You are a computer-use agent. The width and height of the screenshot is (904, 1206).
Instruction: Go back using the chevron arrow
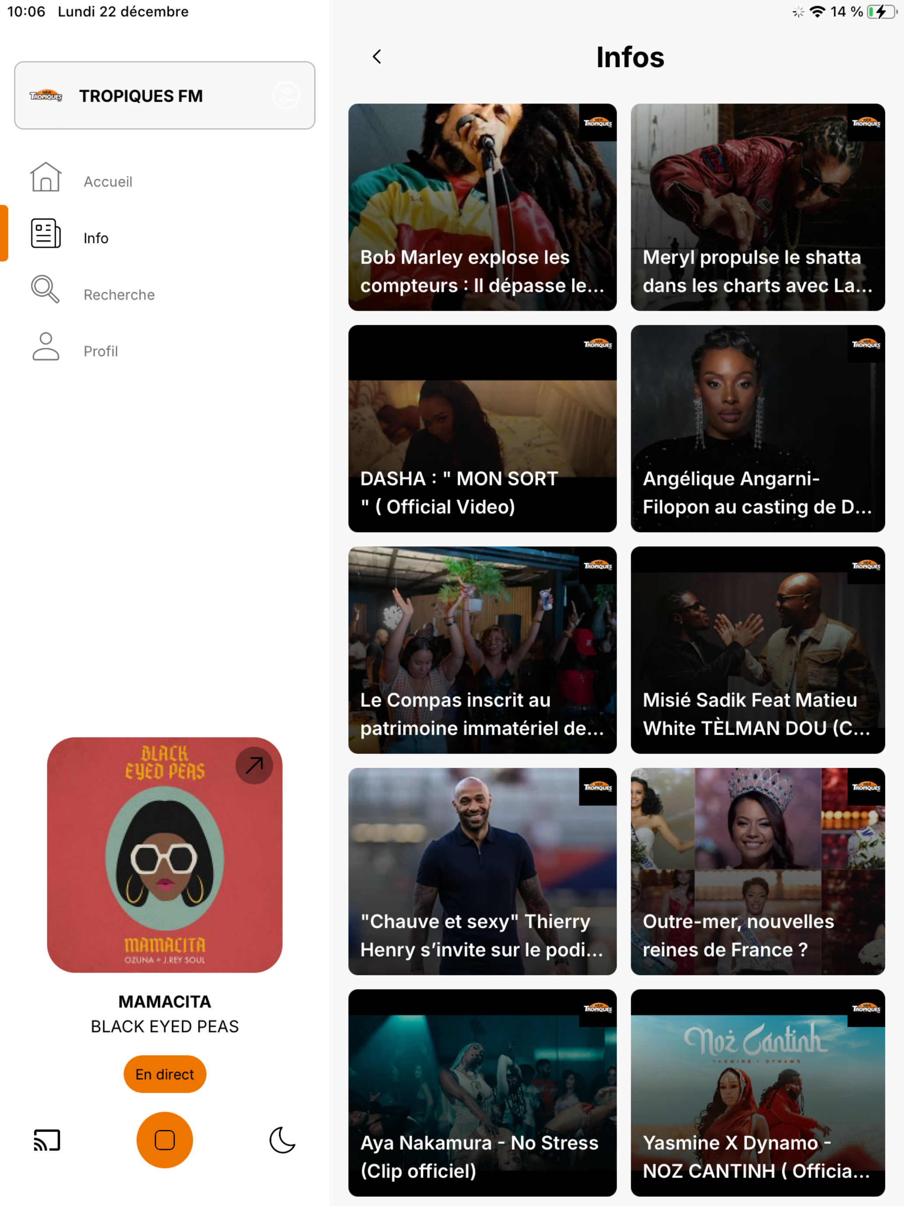coord(377,57)
